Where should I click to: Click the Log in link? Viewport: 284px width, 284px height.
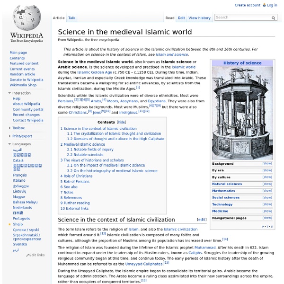[x=272, y=5]
